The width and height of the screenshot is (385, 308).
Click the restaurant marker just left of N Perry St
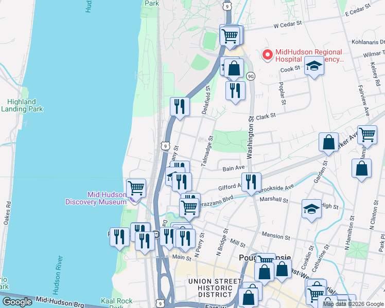click(x=186, y=240)
